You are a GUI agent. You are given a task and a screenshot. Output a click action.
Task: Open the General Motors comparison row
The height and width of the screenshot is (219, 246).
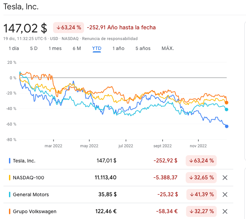tap(31, 195)
